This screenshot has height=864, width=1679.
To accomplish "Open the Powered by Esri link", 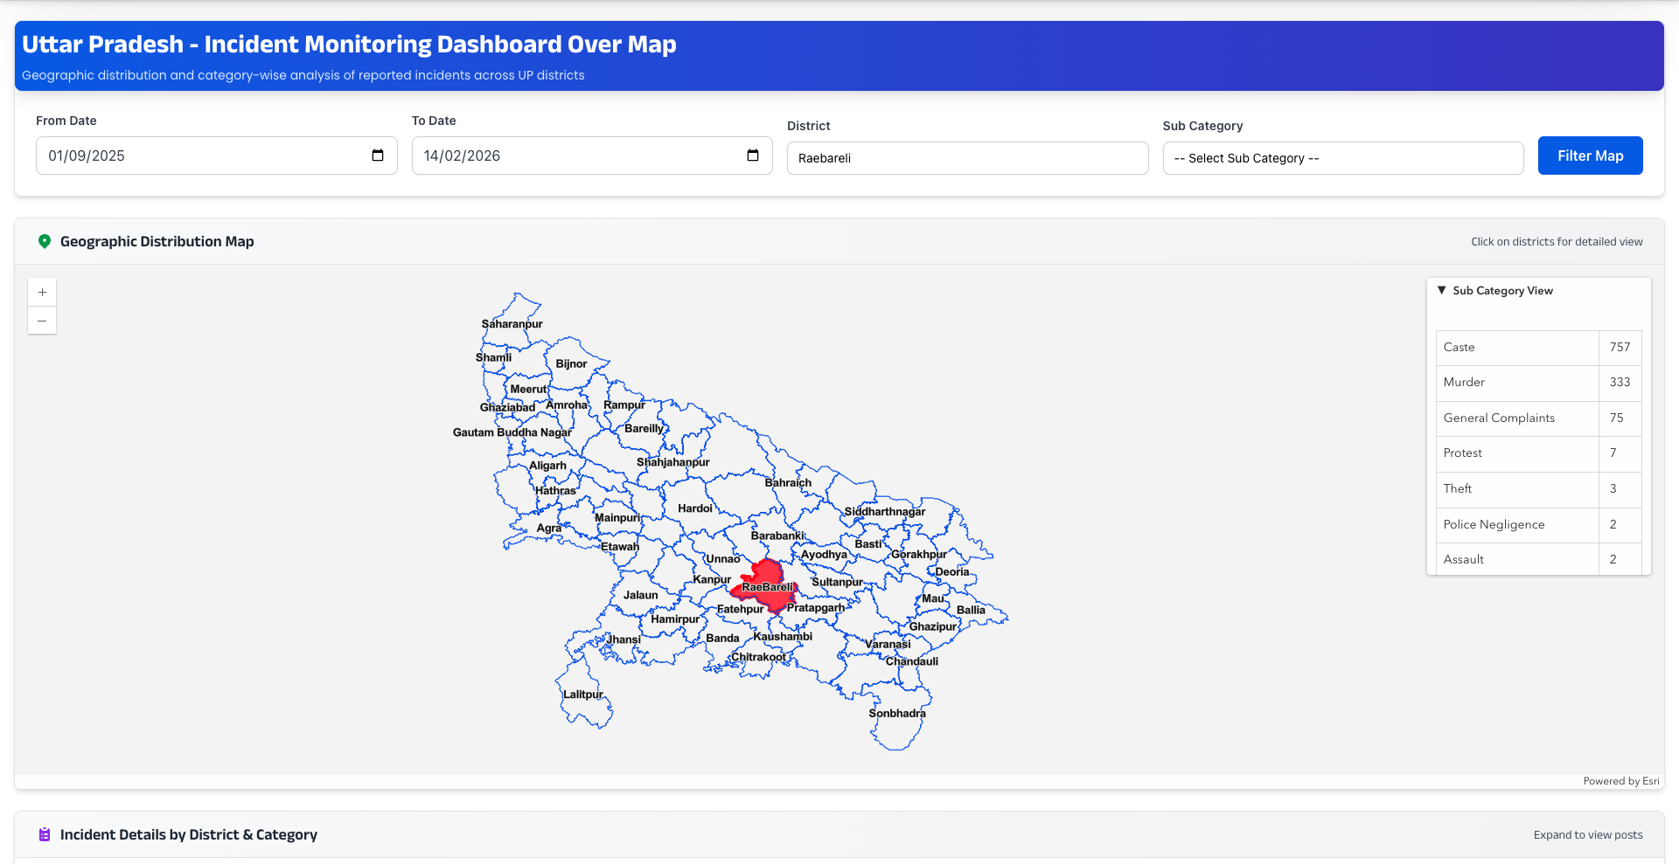I will 1620,781.
